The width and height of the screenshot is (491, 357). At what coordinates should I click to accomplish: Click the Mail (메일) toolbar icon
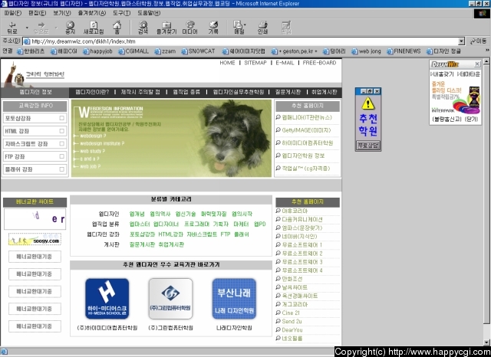coord(239,28)
